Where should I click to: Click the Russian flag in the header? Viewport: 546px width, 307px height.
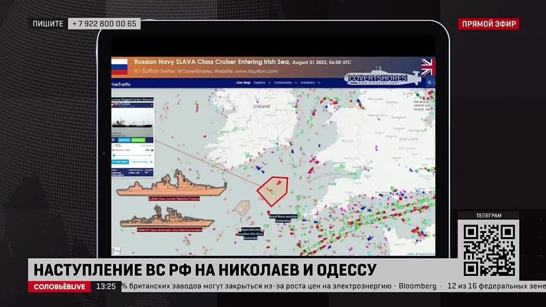[119, 67]
